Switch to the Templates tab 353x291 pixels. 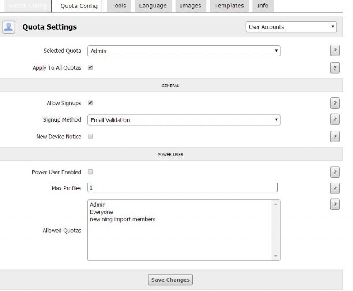point(229,6)
